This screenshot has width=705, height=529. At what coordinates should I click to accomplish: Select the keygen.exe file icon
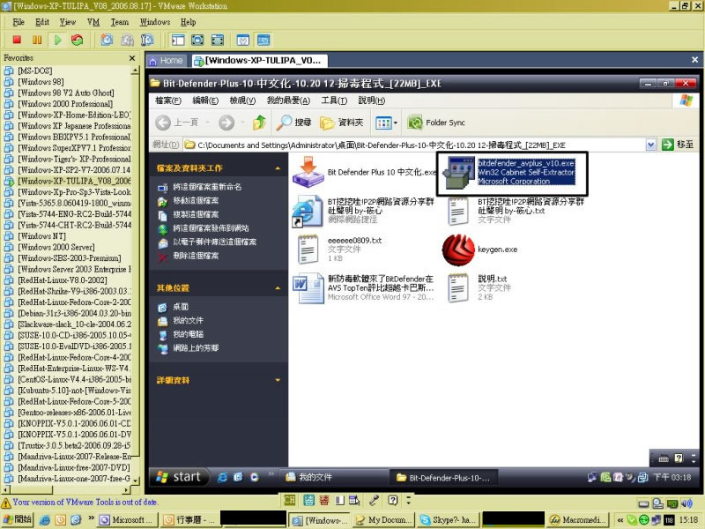pyautogui.click(x=458, y=250)
